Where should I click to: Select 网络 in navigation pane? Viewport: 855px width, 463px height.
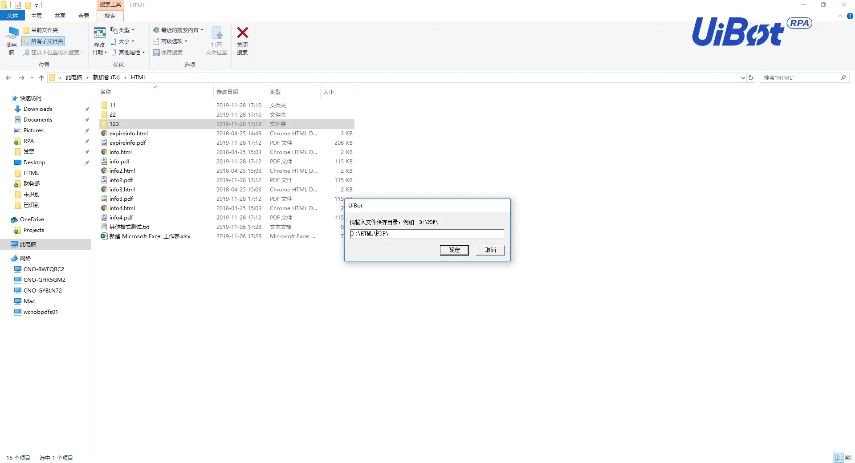[x=25, y=258]
